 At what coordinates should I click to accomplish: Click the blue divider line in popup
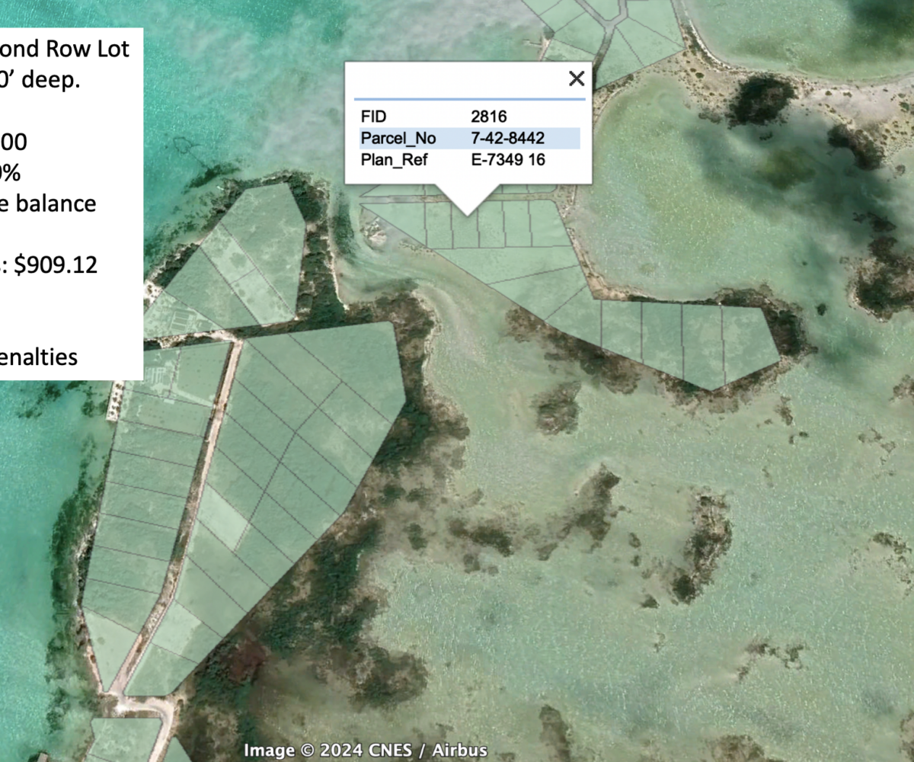[469, 98]
